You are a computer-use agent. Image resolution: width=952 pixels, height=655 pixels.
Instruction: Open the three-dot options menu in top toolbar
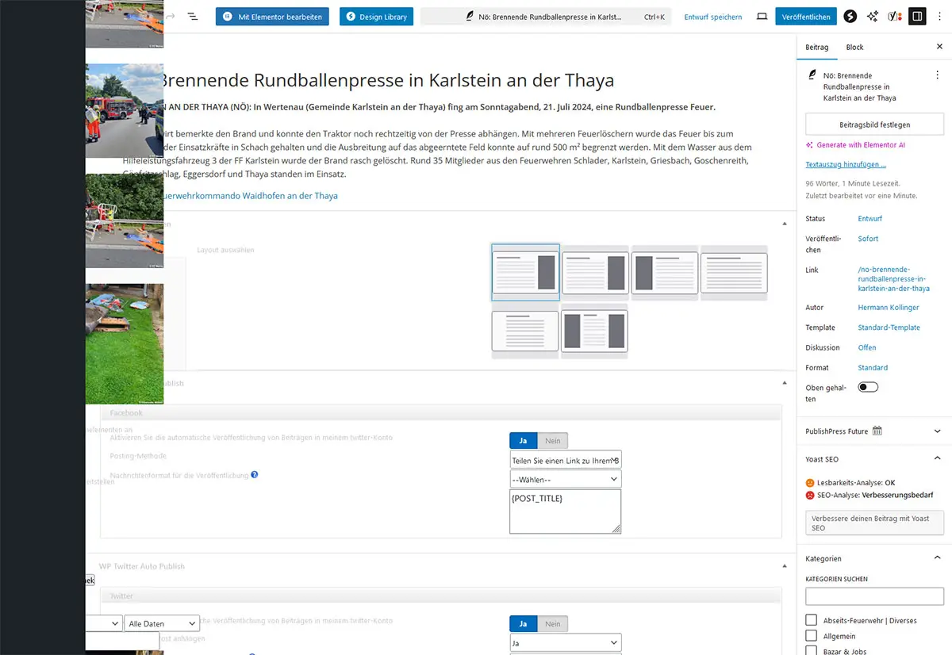tap(939, 17)
